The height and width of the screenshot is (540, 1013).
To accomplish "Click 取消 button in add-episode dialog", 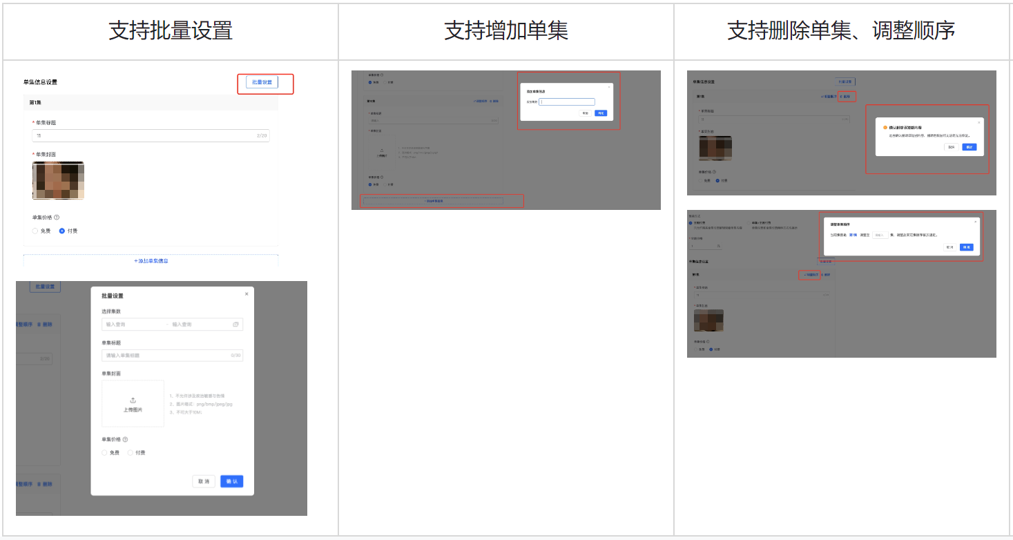I will click(585, 113).
